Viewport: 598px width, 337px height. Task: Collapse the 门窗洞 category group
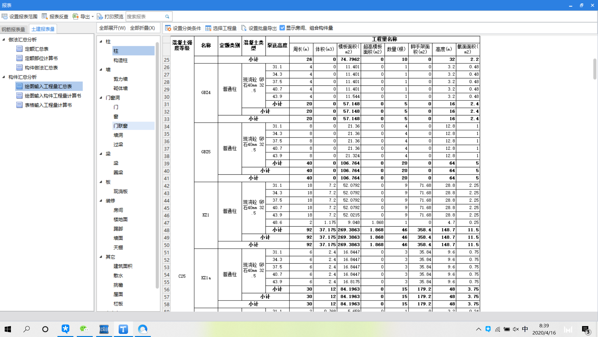click(x=101, y=97)
